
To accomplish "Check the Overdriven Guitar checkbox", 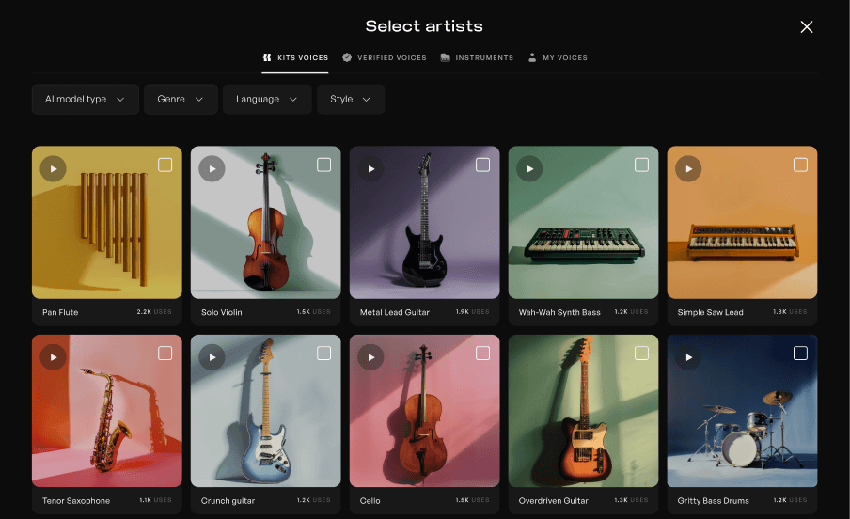I will [641, 353].
